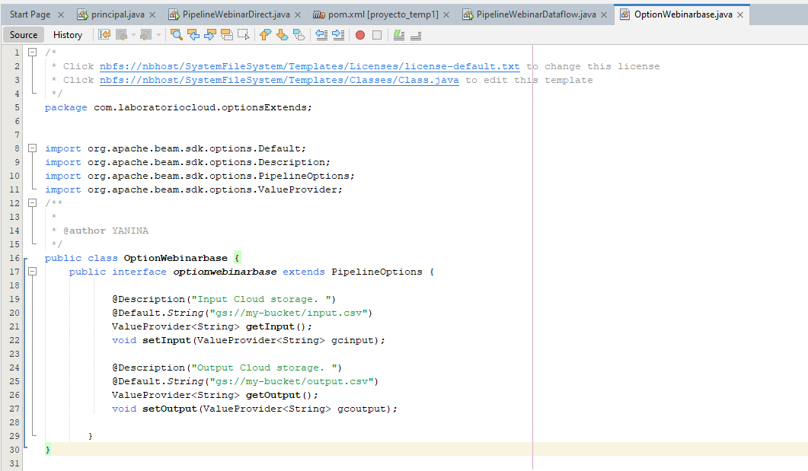Click line number 17 in the gutter
The height and width of the screenshot is (471, 808).
(x=14, y=272)
